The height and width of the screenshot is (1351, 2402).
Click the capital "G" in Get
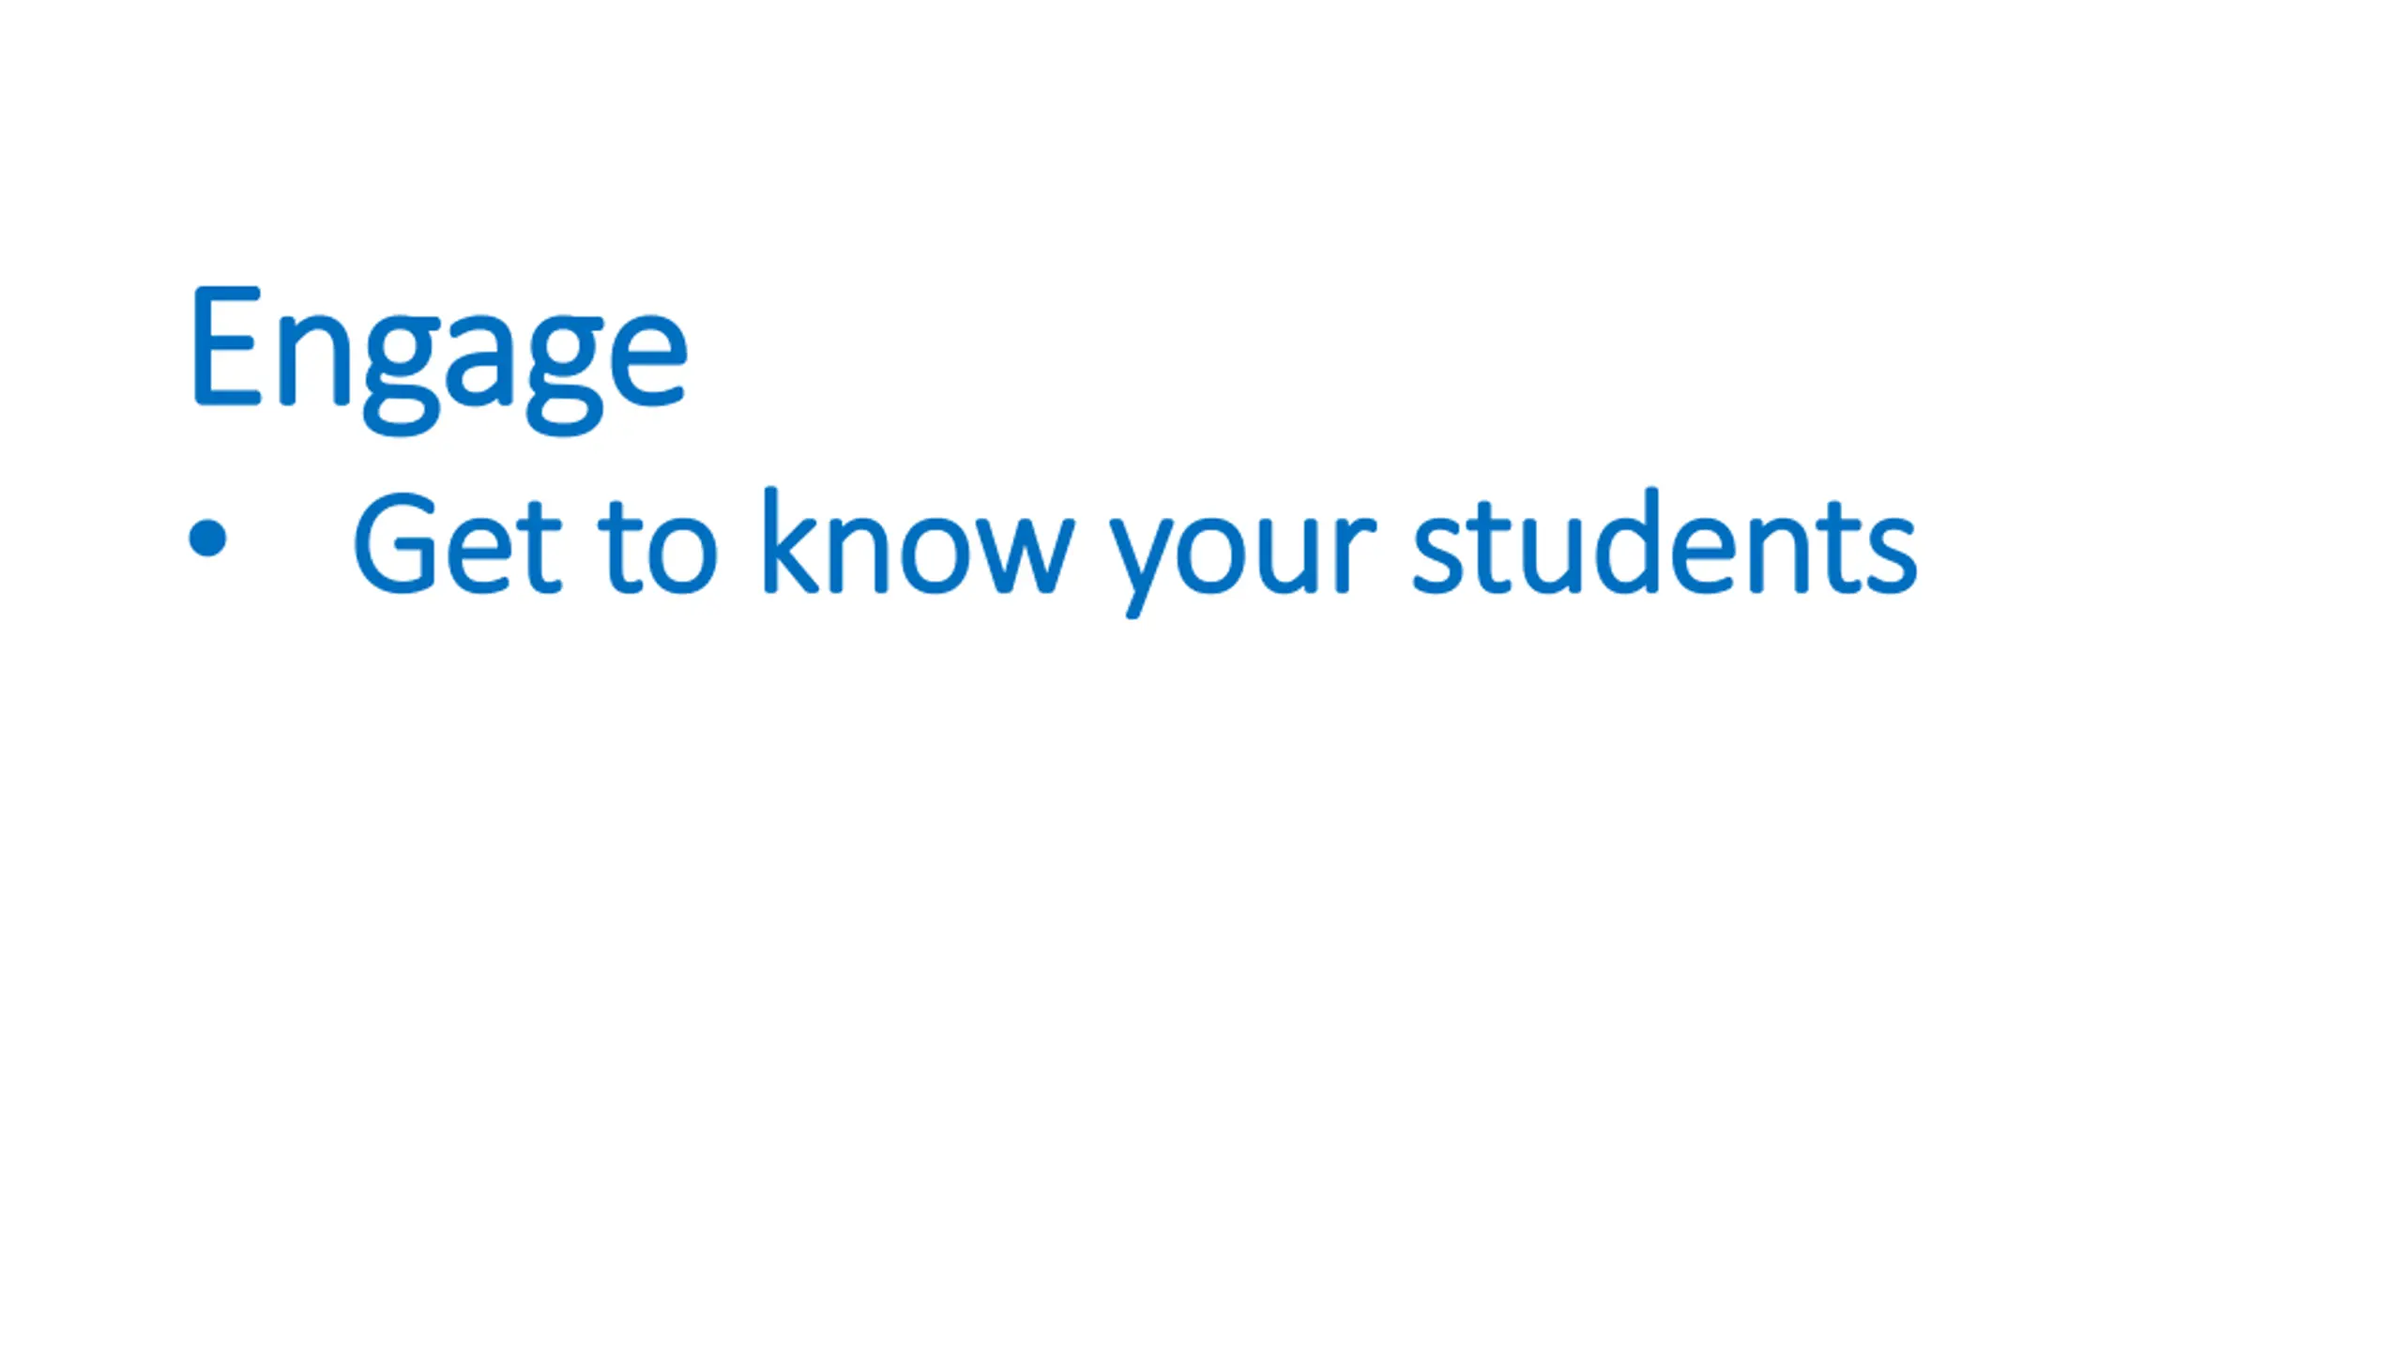394,543
